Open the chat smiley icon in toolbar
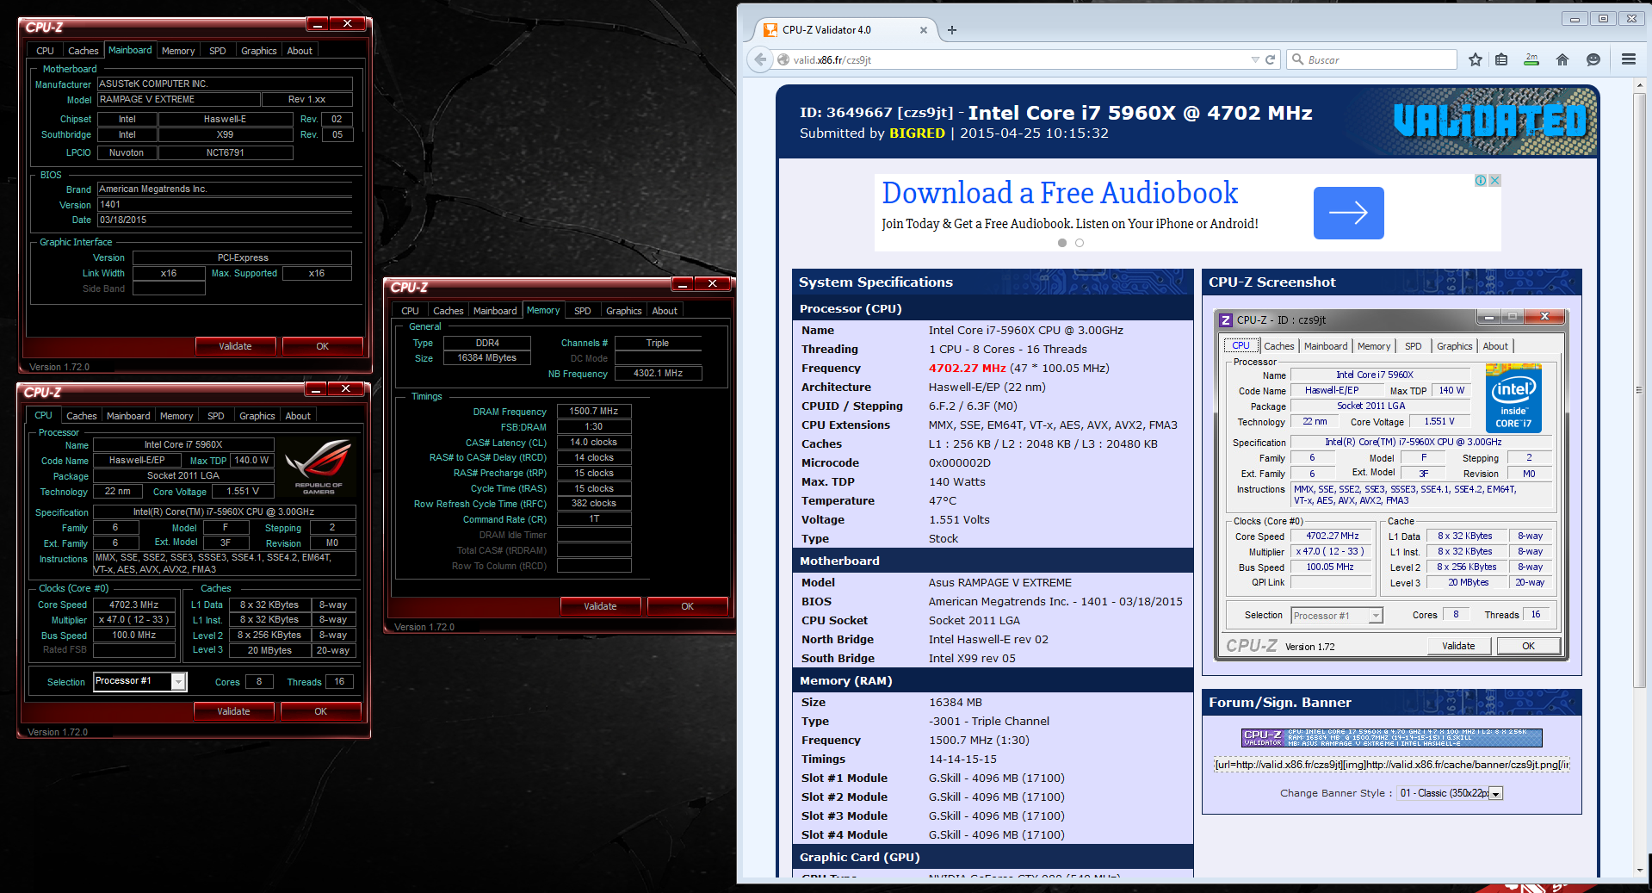 point(1593,59)
